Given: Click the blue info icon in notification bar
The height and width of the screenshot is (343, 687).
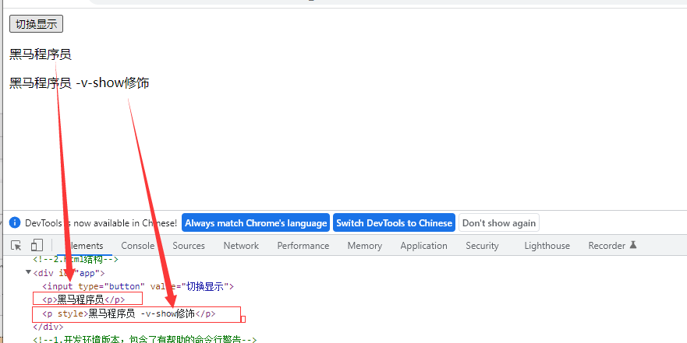Looking at the screenshot, I should pos(15,223).
